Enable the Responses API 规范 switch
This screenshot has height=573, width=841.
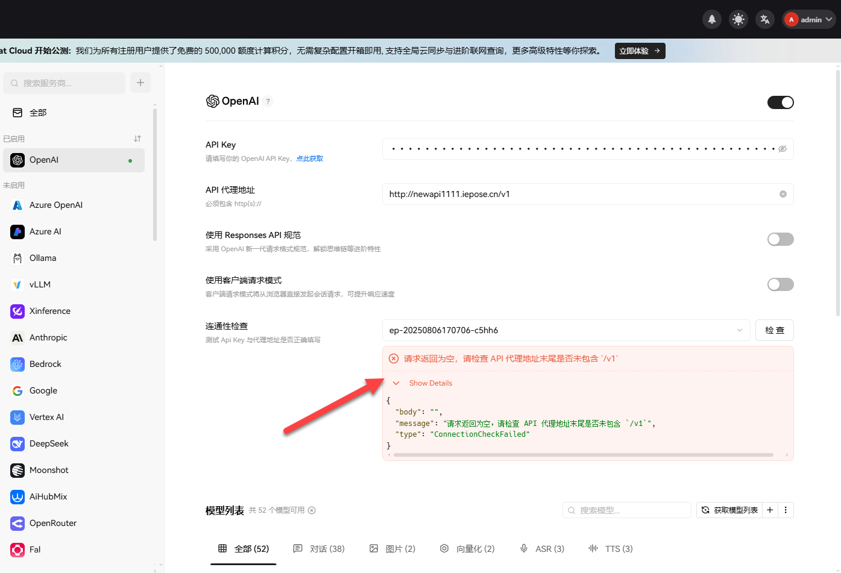tap(780, 239)
